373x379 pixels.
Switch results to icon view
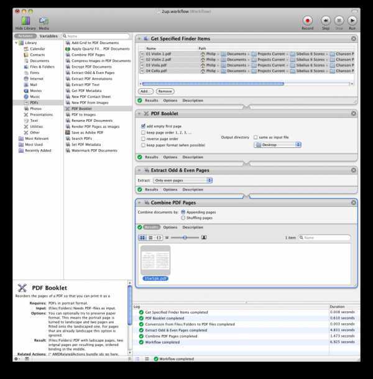[x=142, y=237]
